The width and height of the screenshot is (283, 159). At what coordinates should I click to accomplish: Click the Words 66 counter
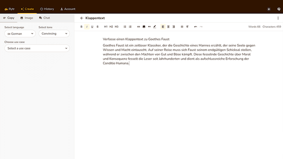pyautogui.click(x=254, y=27)
